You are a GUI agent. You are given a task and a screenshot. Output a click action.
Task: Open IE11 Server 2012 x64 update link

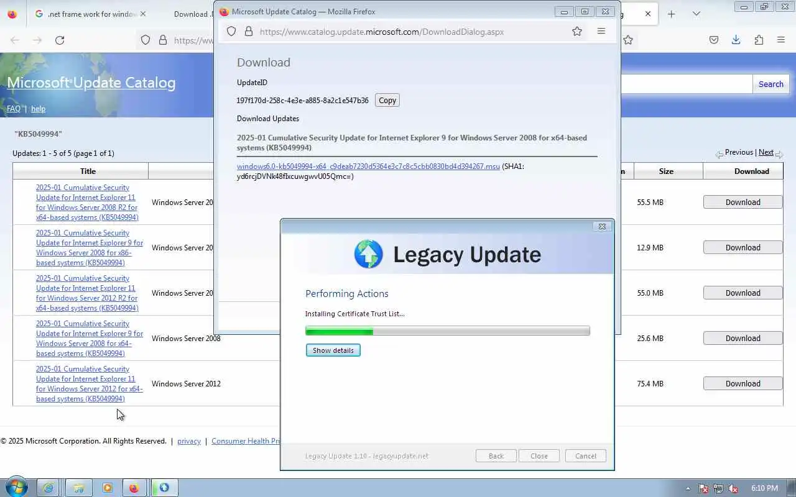(90, 384)
